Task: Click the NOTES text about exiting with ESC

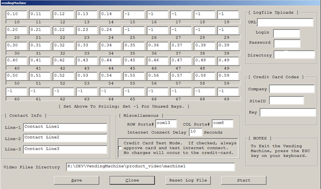Action: coord(280,151)
